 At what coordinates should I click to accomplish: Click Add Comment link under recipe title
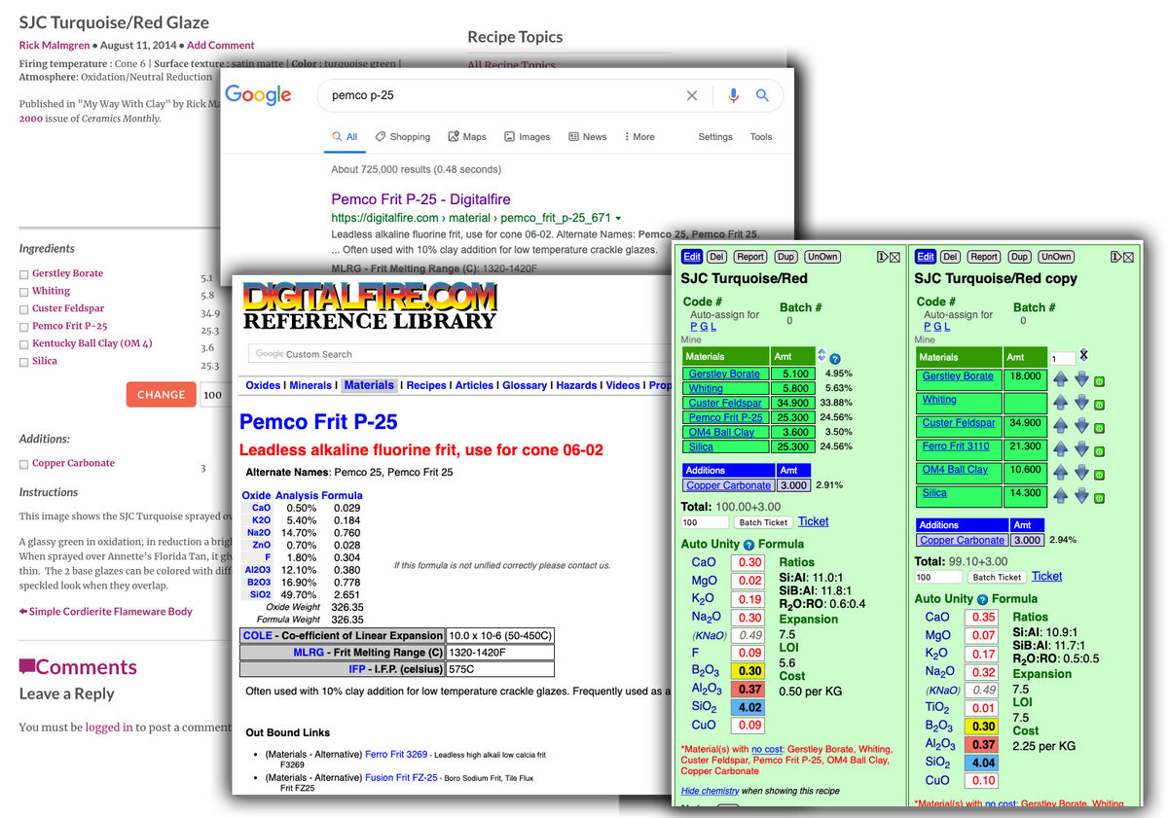click(221, 45)
